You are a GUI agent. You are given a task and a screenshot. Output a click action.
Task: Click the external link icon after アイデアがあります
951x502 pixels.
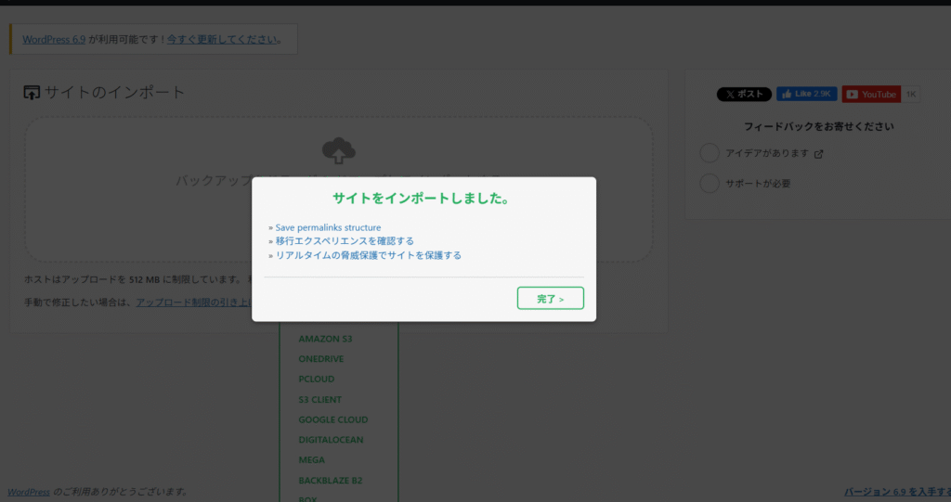[x=818, y=154]
